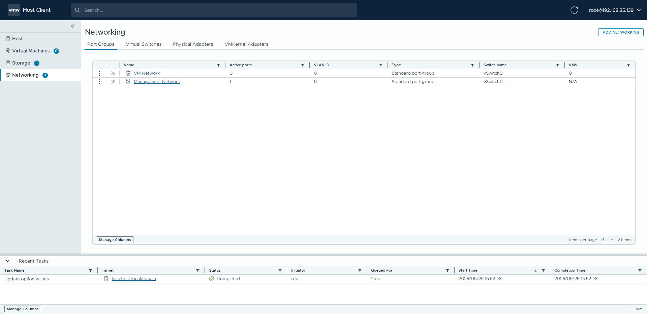Toggle Start Time sort direction arrow
This screenshot has width=647, height=314.
pyautogui.click(x=536, y=270)
